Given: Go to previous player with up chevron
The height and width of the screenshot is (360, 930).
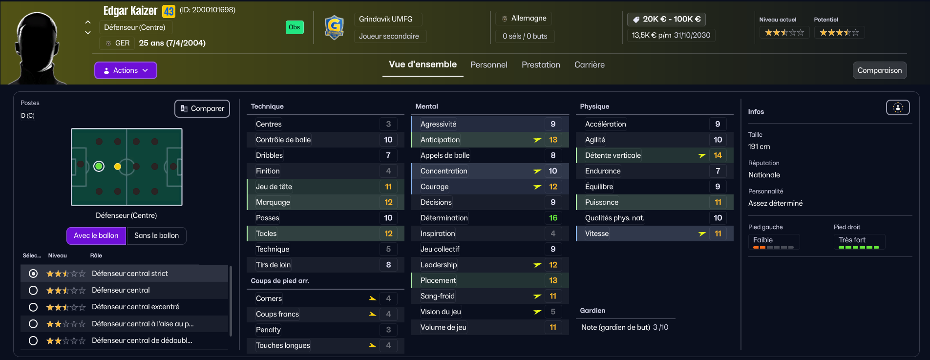Looking at the screenshot, I should (x=88, y=22).
